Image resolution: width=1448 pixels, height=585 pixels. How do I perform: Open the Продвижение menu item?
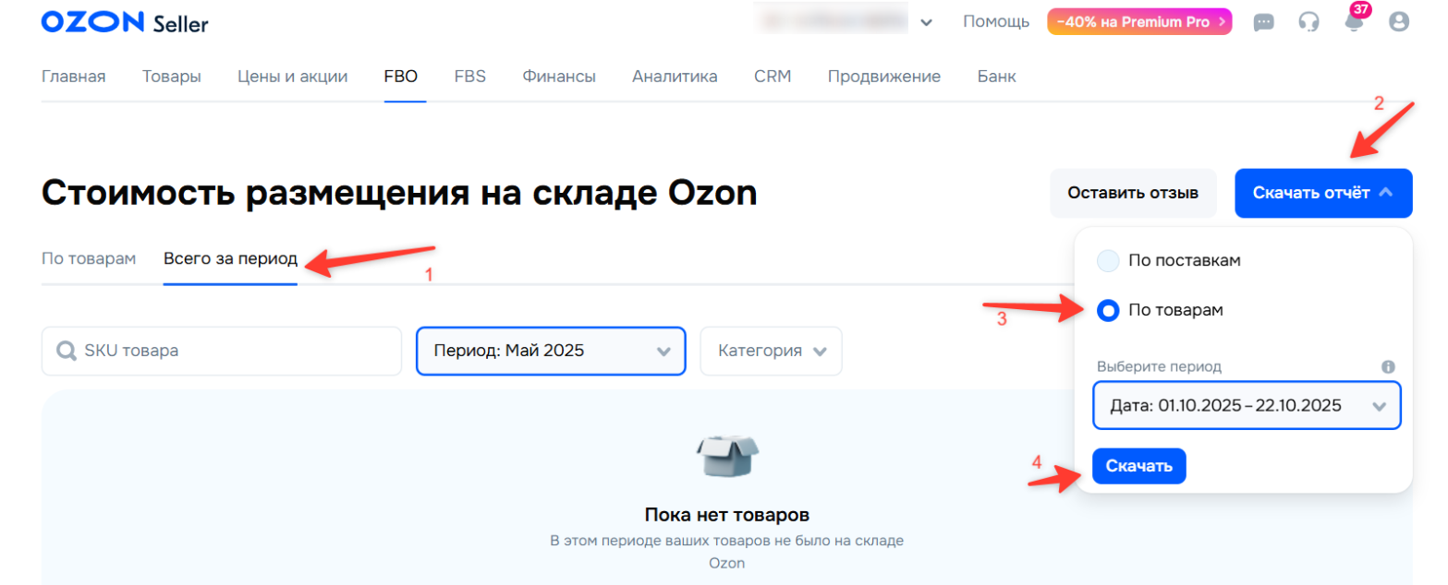[x=884, y=77]
